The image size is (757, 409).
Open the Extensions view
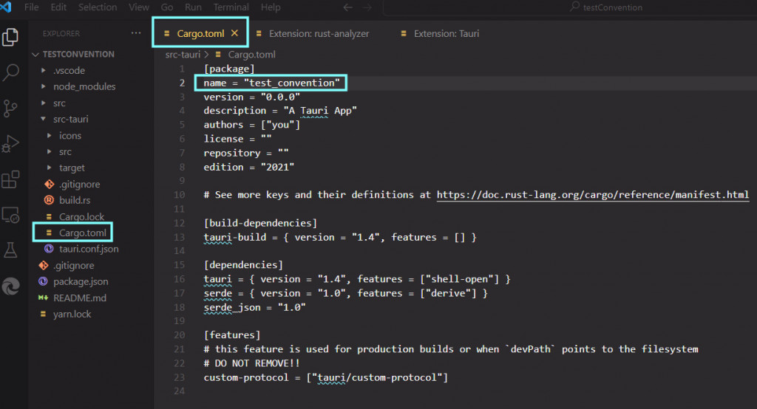tap(10, 179)
